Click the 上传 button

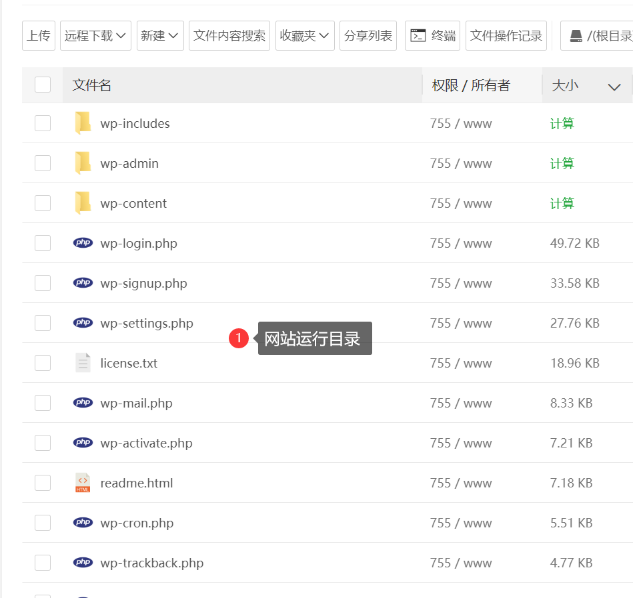38,35
